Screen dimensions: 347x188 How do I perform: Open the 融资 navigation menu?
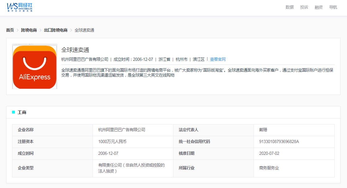click(319, 7)
